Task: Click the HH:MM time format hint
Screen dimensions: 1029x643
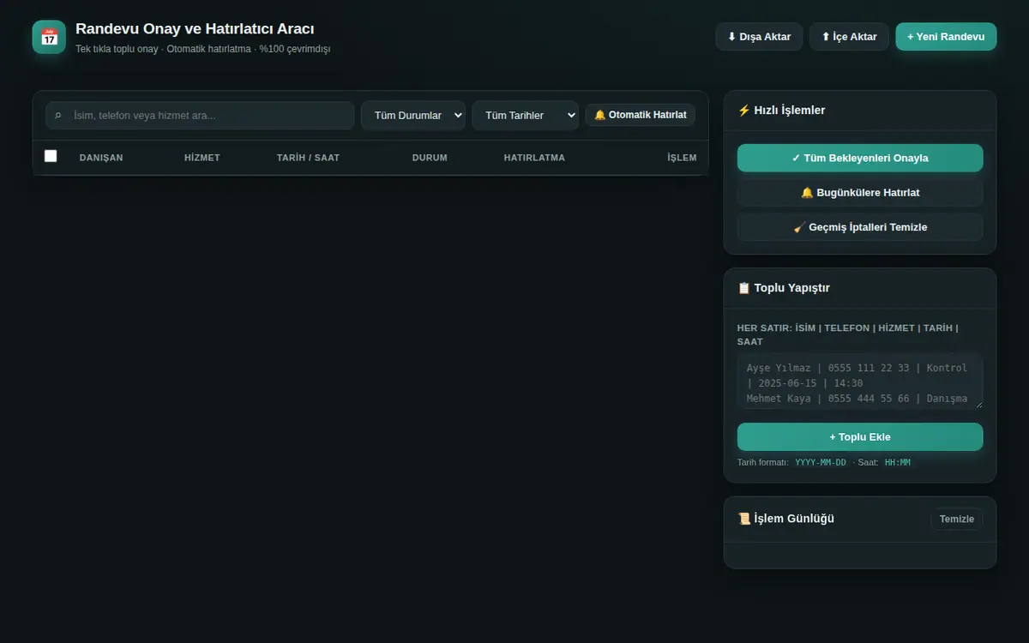Action: pyautogui.click(x=898, y=463)
